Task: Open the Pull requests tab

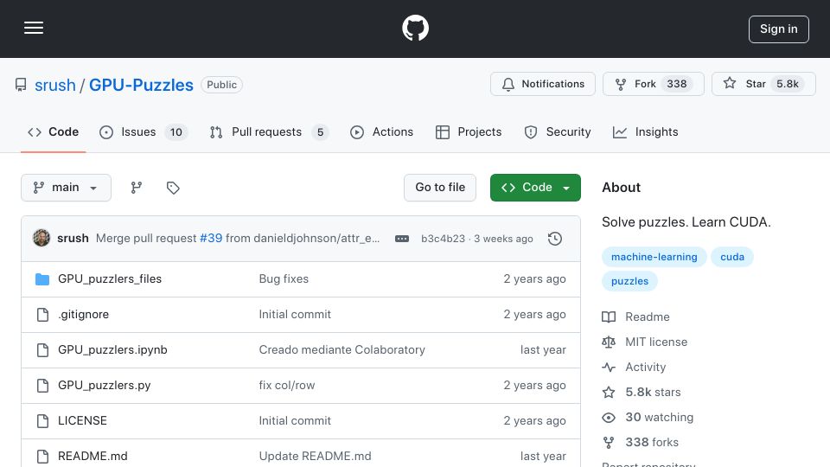Action: [268, 131]
